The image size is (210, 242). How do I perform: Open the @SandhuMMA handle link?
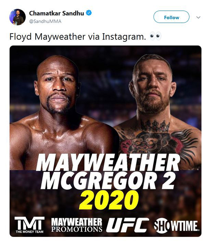point(45,21)
